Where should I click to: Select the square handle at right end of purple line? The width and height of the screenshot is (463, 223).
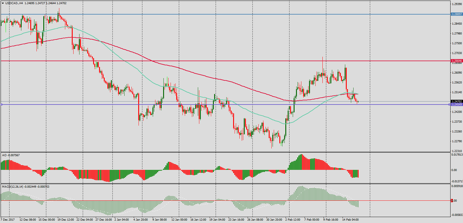click(x=449, y=105)
